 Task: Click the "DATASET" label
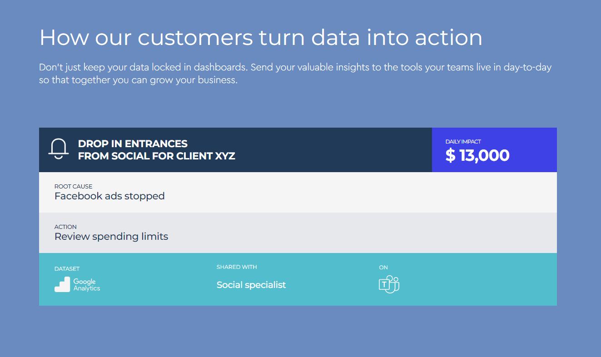[67, 269]
